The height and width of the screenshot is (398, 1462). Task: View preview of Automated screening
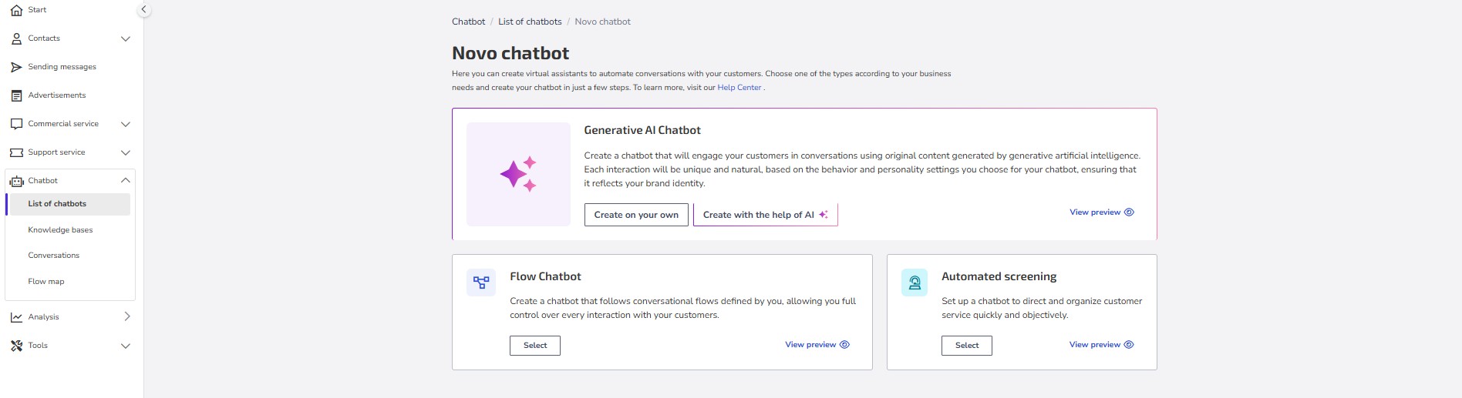(1101, 345)
